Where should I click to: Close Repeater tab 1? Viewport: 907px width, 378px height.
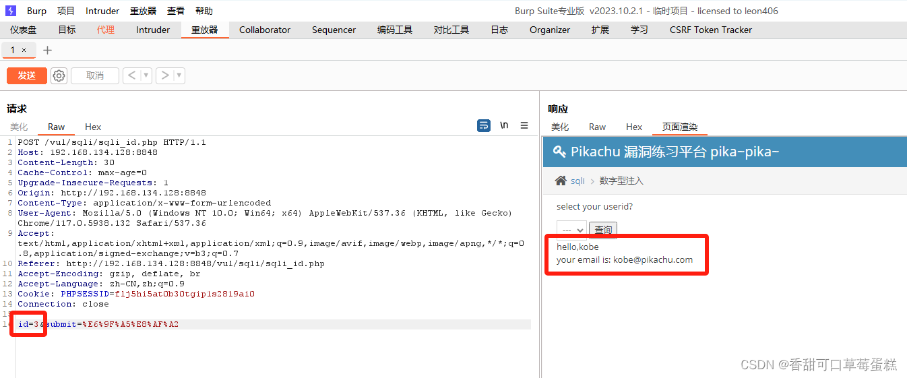point(24,50)
